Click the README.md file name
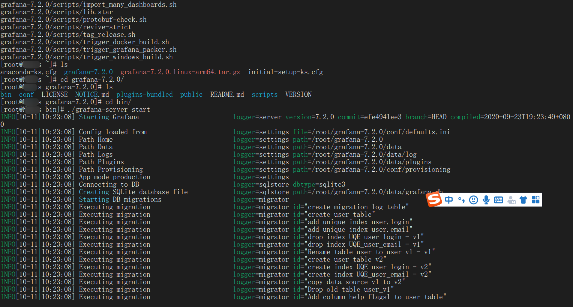This screenshot has width=573, height=307. tap(227, 94)
